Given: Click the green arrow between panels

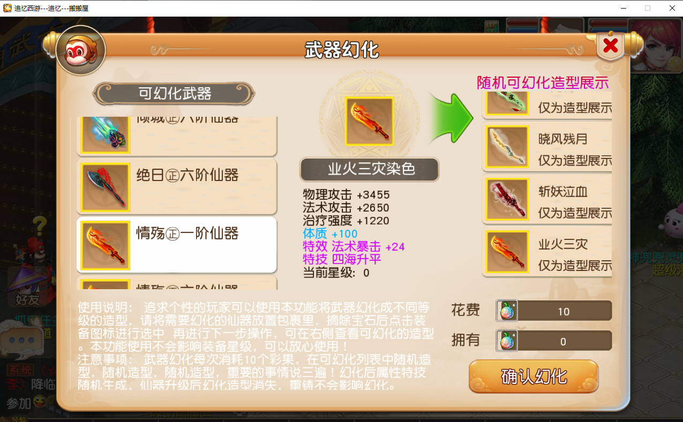Looking at the screenshot, I should pyautogui.click(x=451, y=118).
